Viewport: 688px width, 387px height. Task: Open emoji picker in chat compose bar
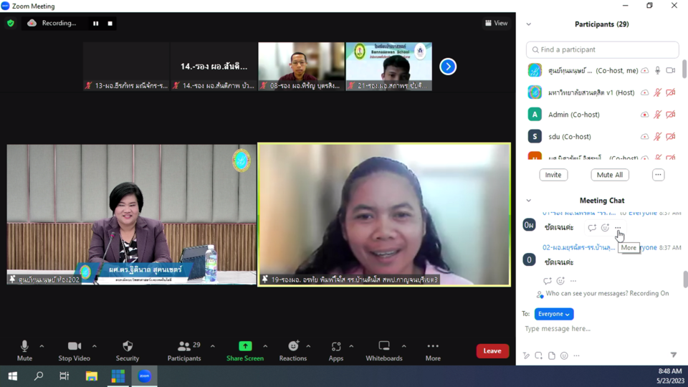tap(564, 355)
